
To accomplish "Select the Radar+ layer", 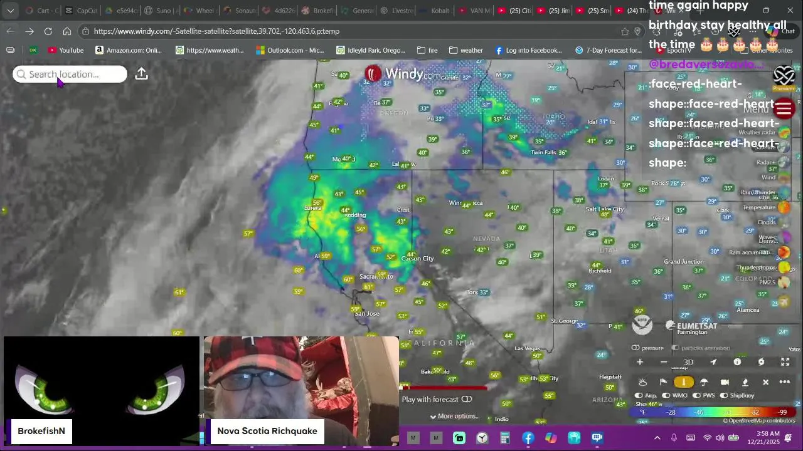I will point(784,163).
